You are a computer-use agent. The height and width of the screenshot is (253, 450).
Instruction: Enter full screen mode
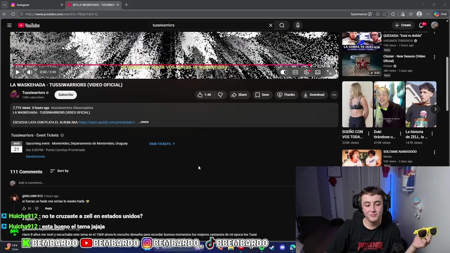point(329,72)
